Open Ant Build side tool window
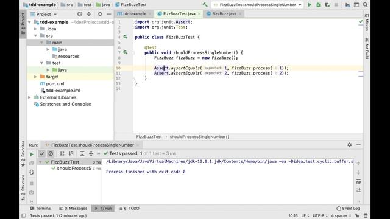Image resolution: width=390 pixels, height=219 pixels. [x=367, y=49]
